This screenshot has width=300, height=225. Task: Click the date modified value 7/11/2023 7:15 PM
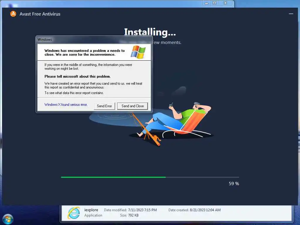pos(142,210)
